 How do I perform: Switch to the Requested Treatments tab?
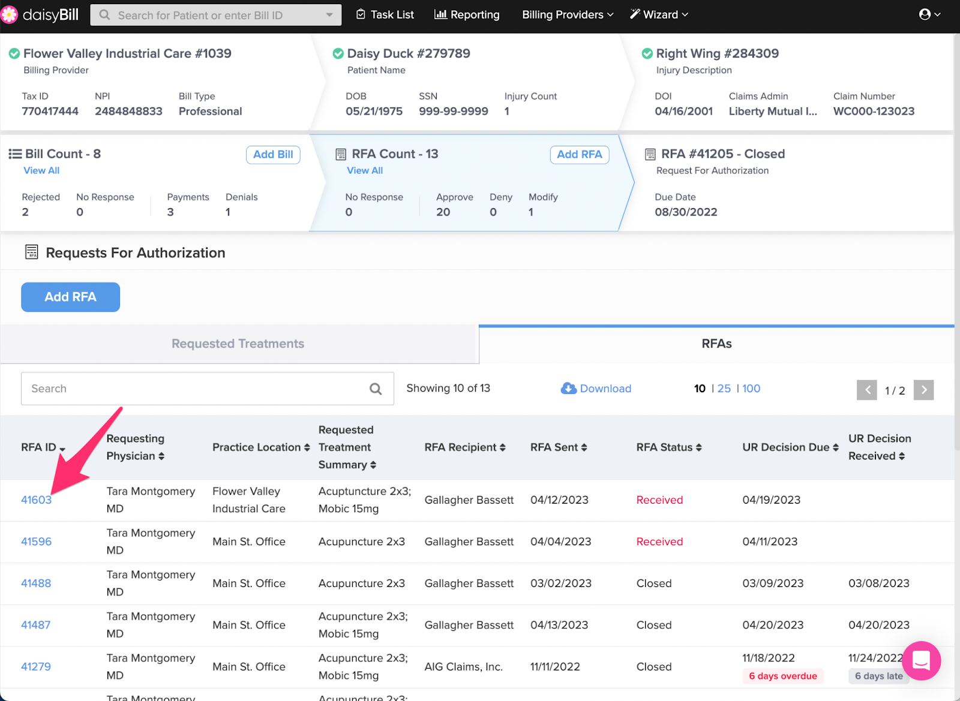(x=238, y=344)
